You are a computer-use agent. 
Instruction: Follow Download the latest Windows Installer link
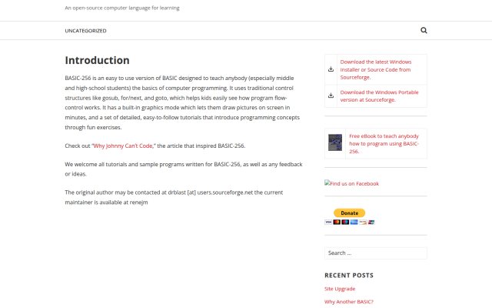click(376, 69)
